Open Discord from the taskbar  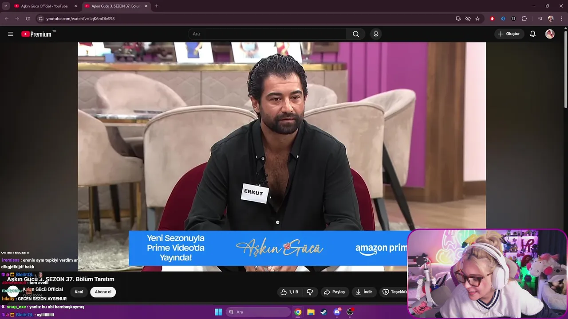(x=337, y=312)
